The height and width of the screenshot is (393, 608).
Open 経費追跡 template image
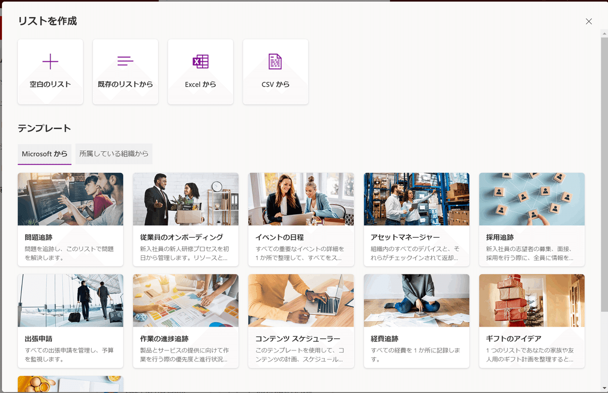(416, 301)
